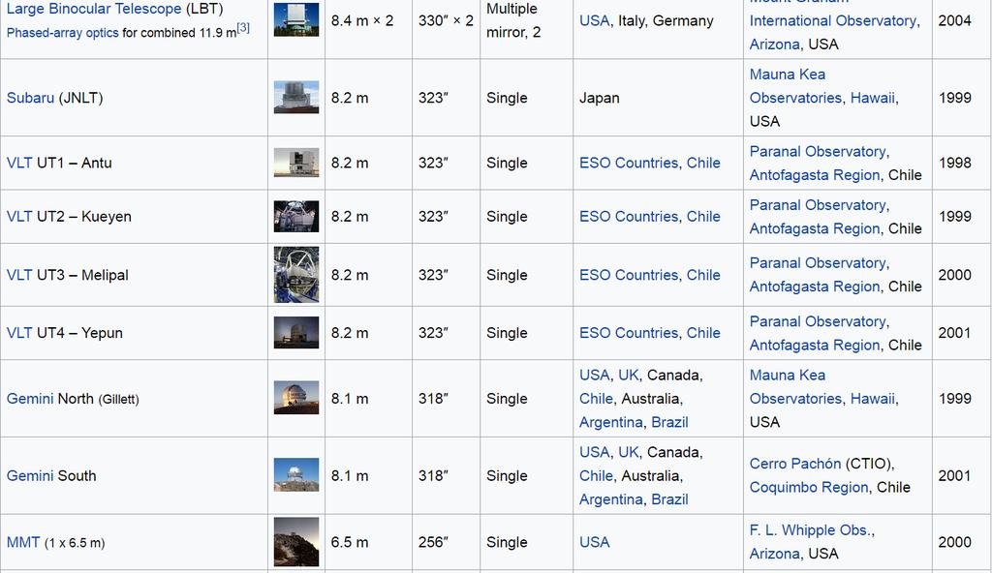Click the Gemini link in the Gemini South row
This screenshot has width=992, height=573.
[30, 475]
